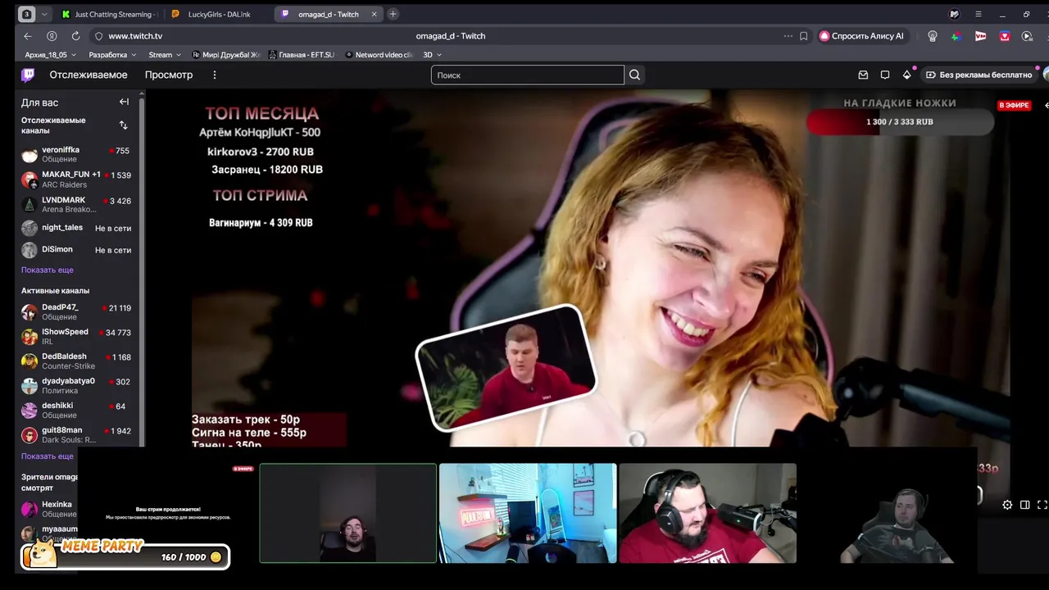Open the browser hamburger menu
This screenshot has height=590, width=1049.
click(978, 14)
